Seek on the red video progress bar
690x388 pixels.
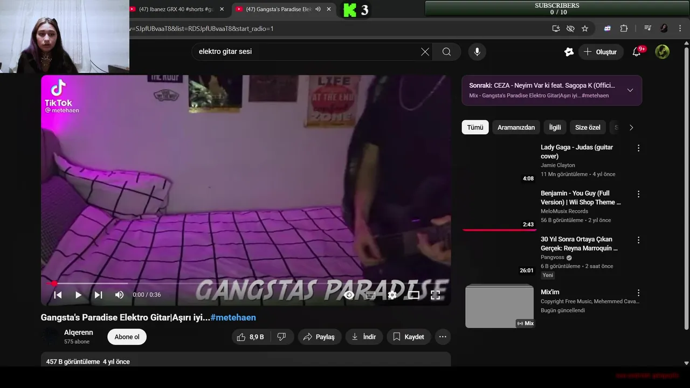pyautogui.click(x=246, y=283)
